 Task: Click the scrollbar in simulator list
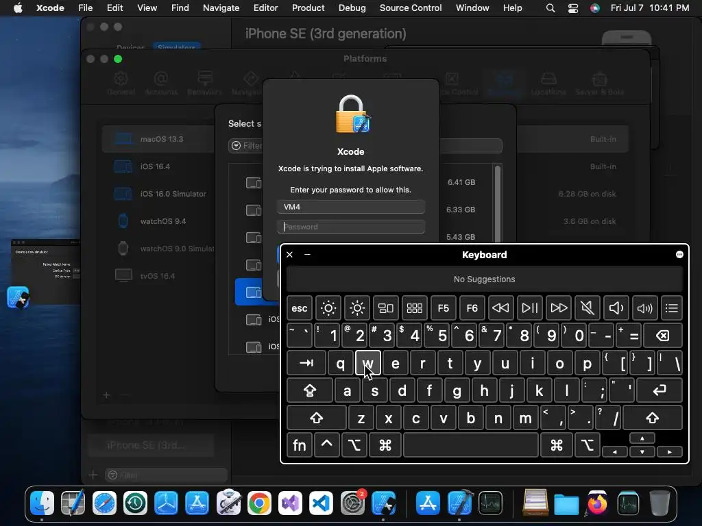[x=498, y=203]
